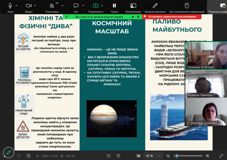Toggle the camera Видео button

[x=29, y=6]
